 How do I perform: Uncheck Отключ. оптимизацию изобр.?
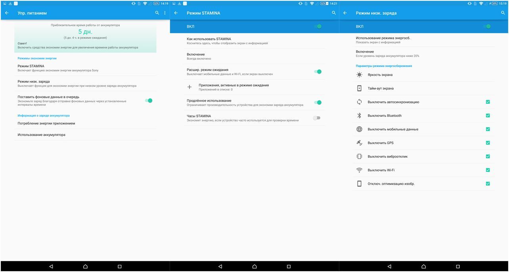click(x=488, y=183)
